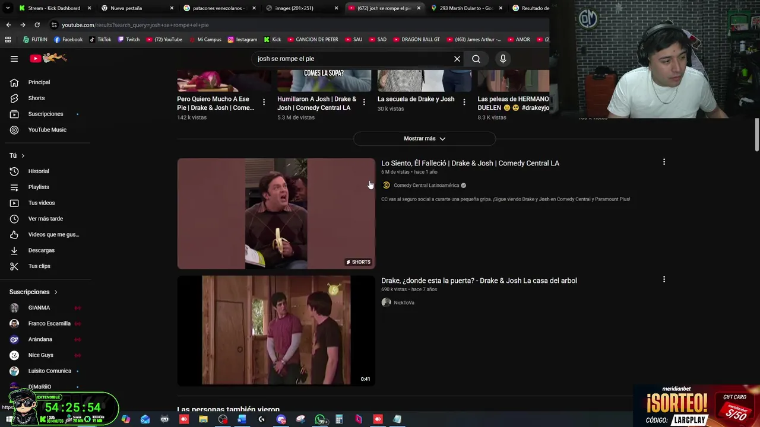Open the Comedy Central Latinoamérica channel avatar

[387, 185]
